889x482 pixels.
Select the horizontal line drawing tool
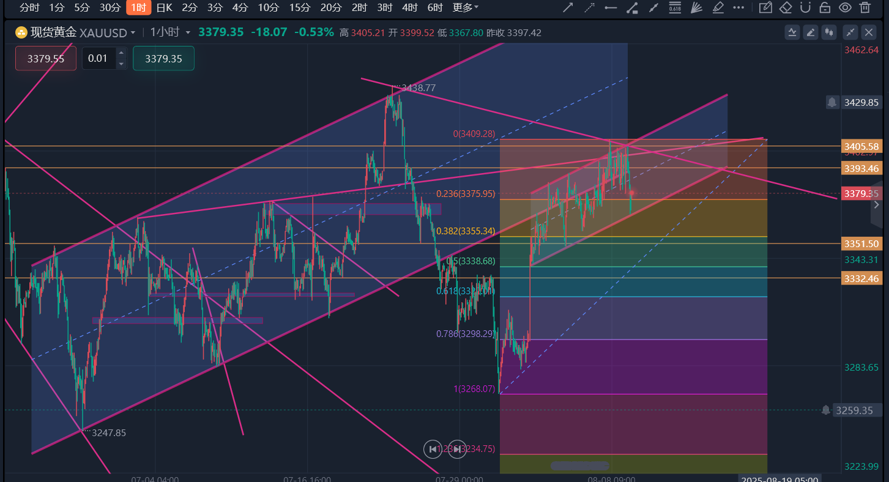(x=611, y=8)
